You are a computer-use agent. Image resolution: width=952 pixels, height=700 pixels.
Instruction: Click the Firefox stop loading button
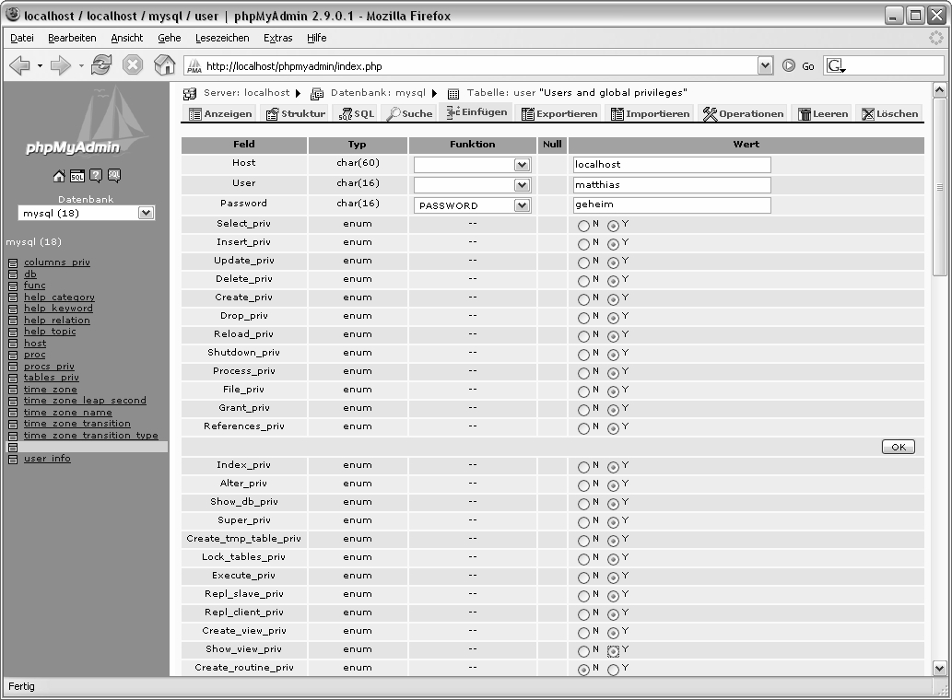[133, 65]
